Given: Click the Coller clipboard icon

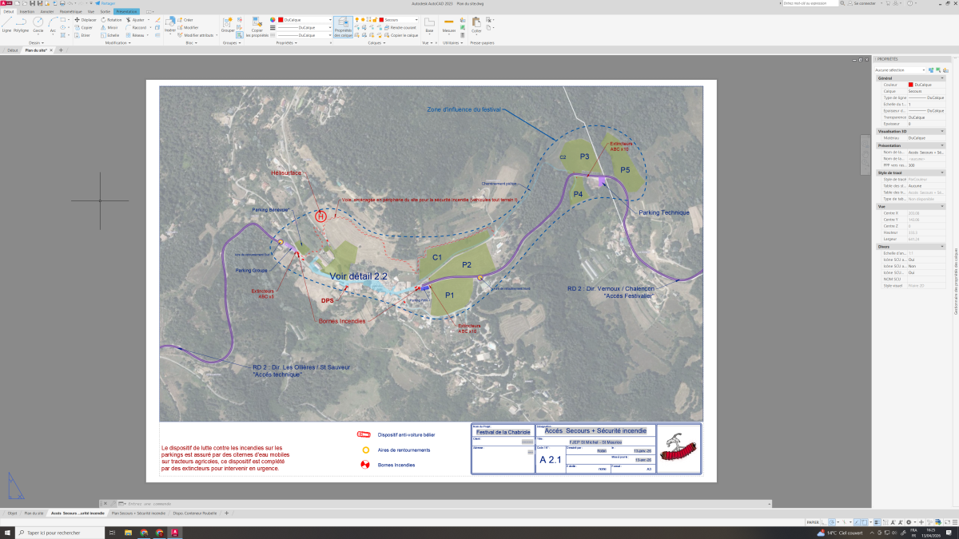Looking at the screenshot, I should coord(476,24).
